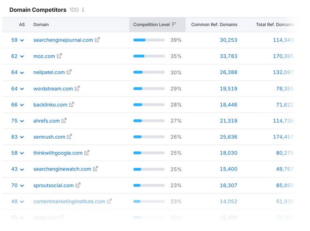Open the contentmarketinginstitute.com domain link
The height and width of the screenshot is (231, 310).
(69, 201)
